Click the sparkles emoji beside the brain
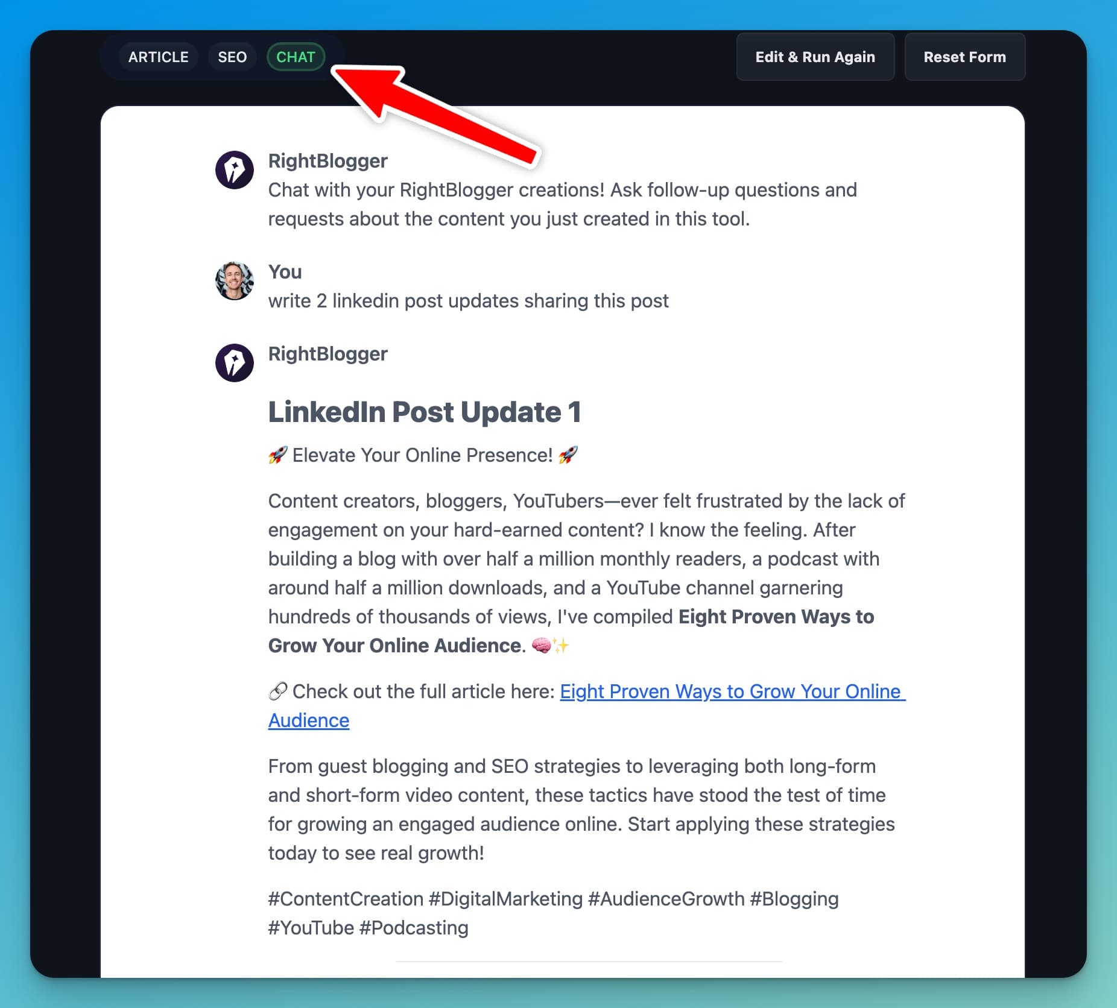 pos(562,646)
